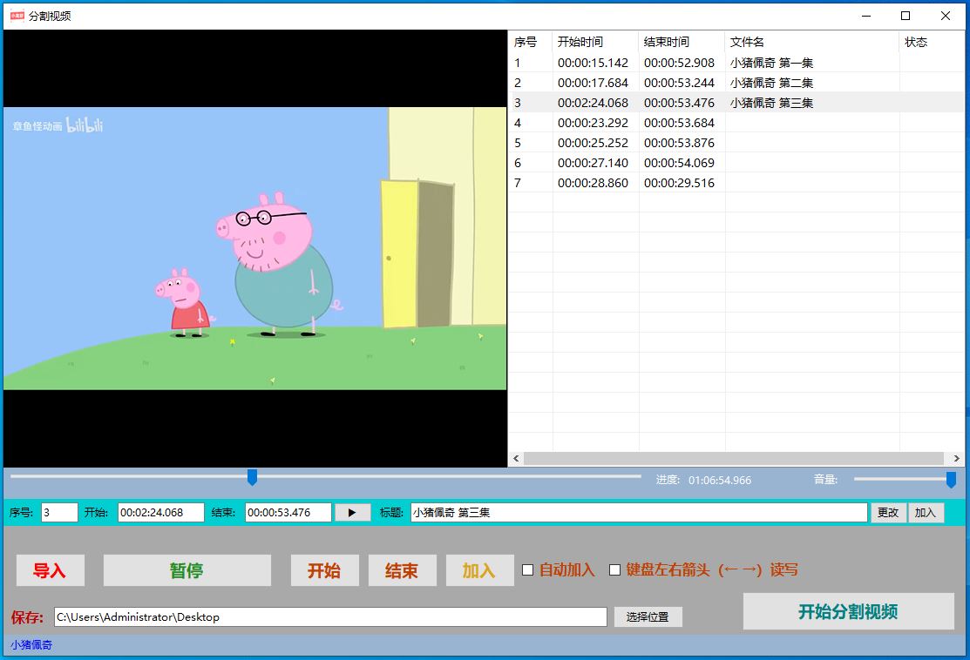Image resolution: width=970 pixels, height=660 pixels.
Task: Click the volume slider handle
Action: pos(951,480)
